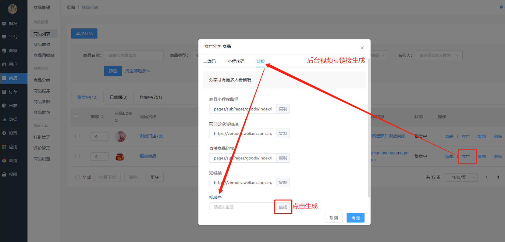
Task: Open the 应用 apps sidebar item
Action: [13, 147]
